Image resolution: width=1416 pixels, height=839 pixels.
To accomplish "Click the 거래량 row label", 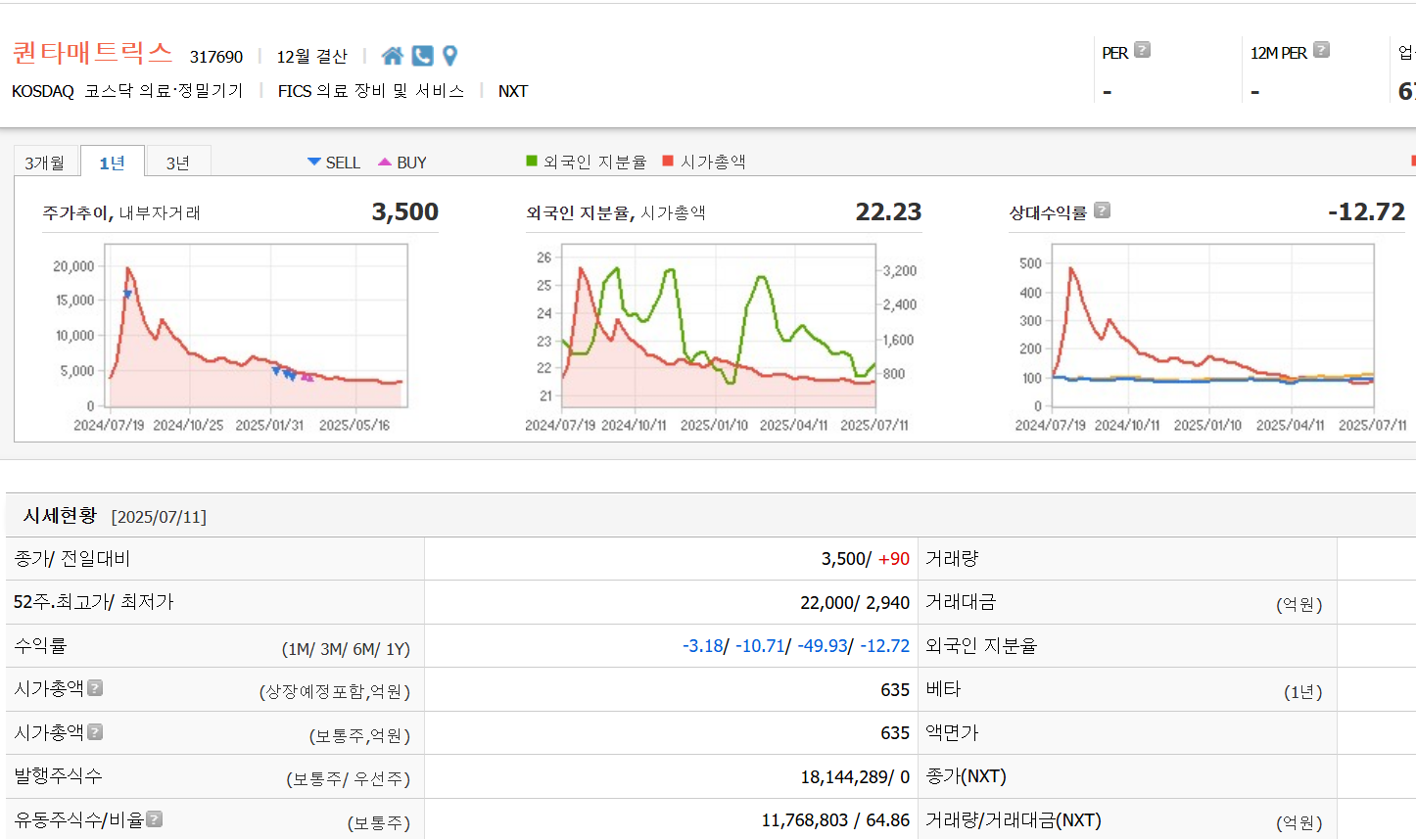I will coord(952,558).
